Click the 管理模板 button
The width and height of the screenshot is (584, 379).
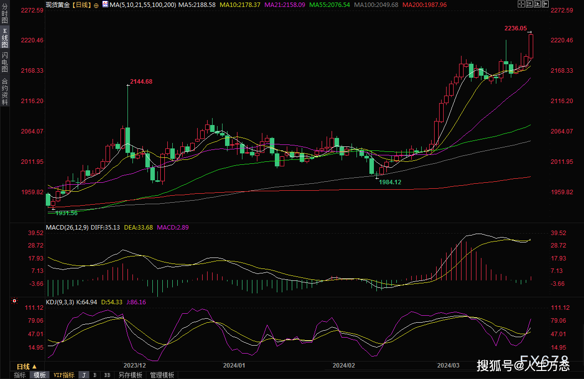[162, 375]
